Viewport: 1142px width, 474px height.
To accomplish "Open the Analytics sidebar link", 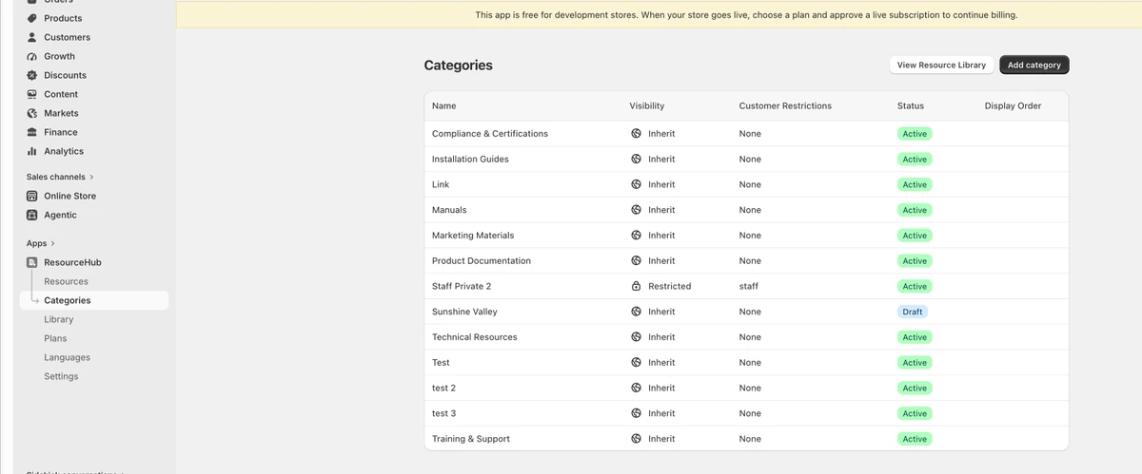I will 64,151.
